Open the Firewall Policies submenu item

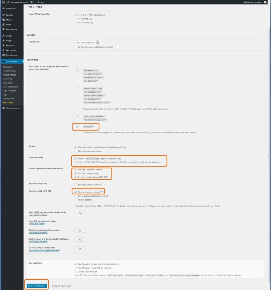click(x=9, y=75)
